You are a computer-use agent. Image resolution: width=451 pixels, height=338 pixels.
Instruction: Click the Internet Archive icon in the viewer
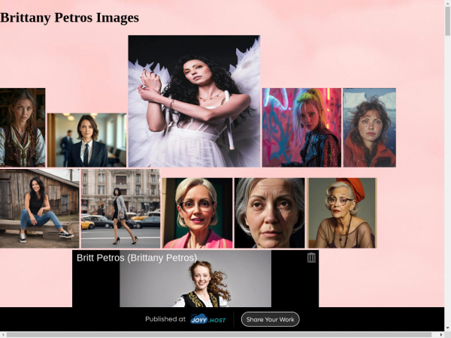click(311, 258)
